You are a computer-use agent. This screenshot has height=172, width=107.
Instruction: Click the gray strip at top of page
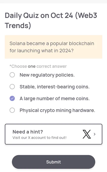(54, 2)
